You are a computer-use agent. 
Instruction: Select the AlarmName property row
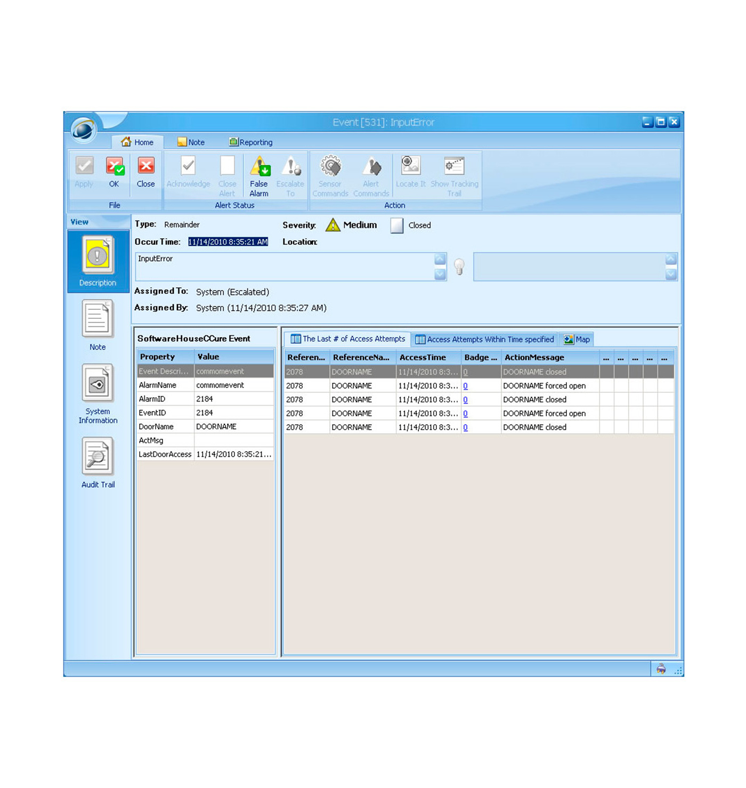click(205, 385)
